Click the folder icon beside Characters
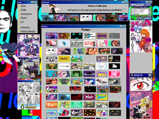The height and width of the screenshot is (119, 159). (19, 27)
